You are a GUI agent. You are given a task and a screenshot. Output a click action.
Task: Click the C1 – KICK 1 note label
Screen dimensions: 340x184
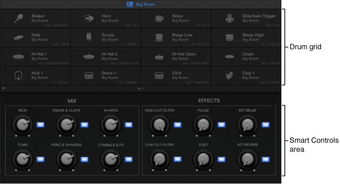[x=60, y=83]
